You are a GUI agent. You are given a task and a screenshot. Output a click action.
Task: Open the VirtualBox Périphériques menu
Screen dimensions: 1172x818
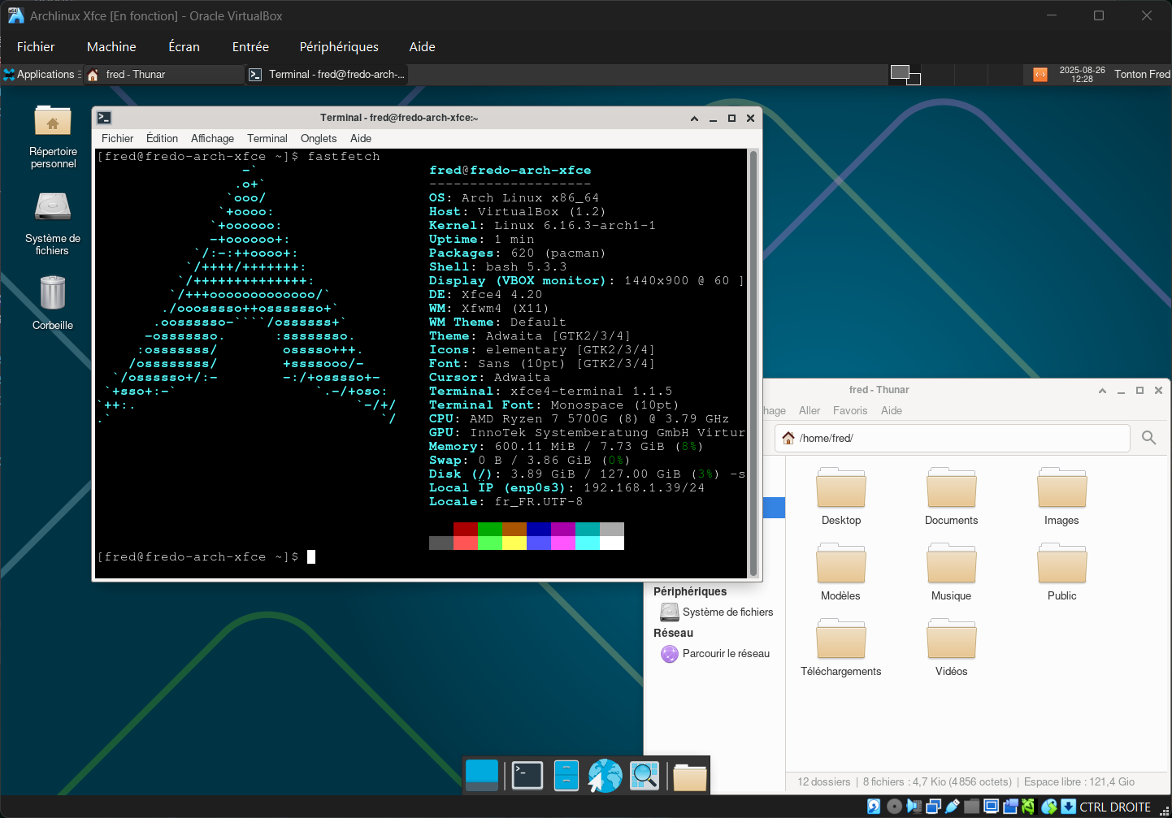click(339, 47)
